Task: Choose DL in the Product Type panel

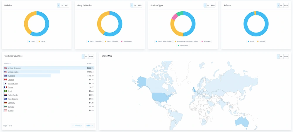Action: coord(208,5)
